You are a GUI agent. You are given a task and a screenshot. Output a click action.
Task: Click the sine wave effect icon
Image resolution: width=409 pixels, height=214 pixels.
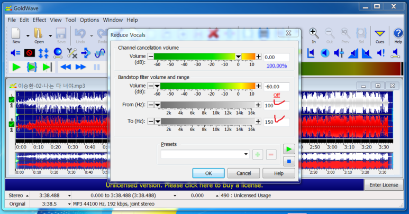[x=99, y=53]
